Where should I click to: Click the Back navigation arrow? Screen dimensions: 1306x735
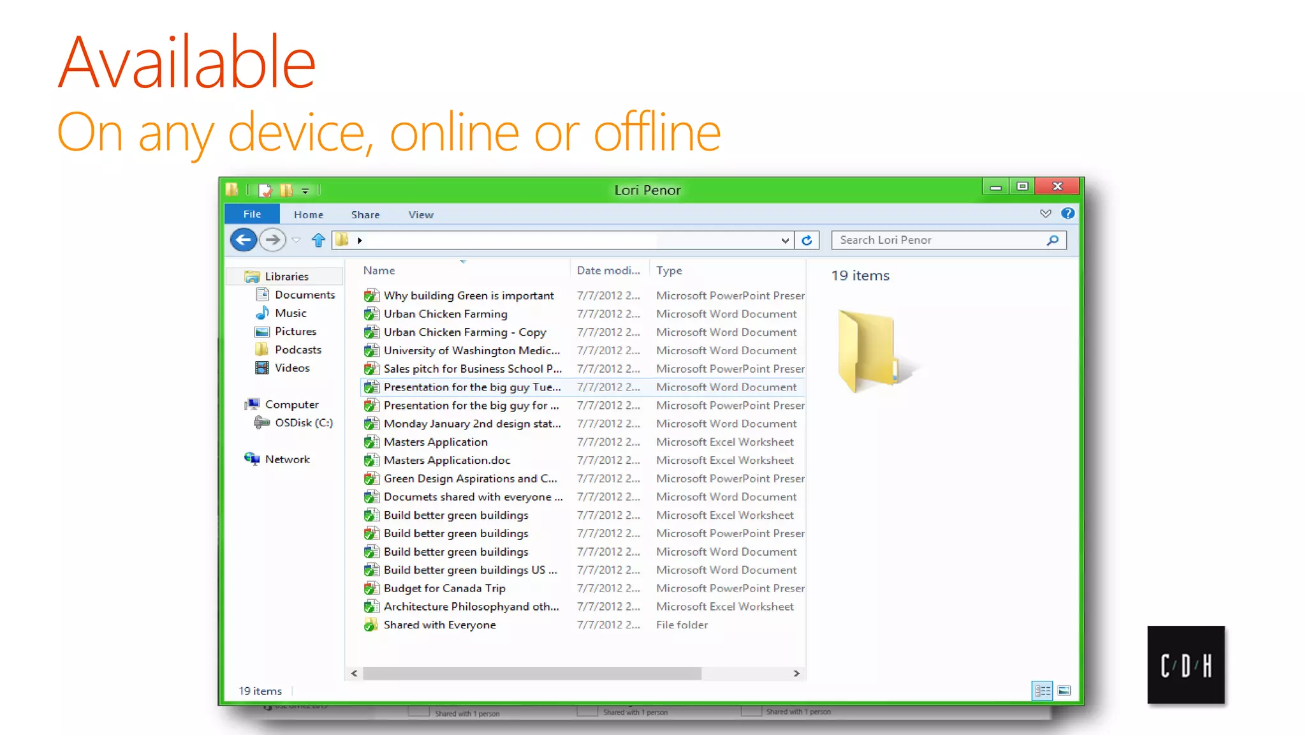coord(243,240)
